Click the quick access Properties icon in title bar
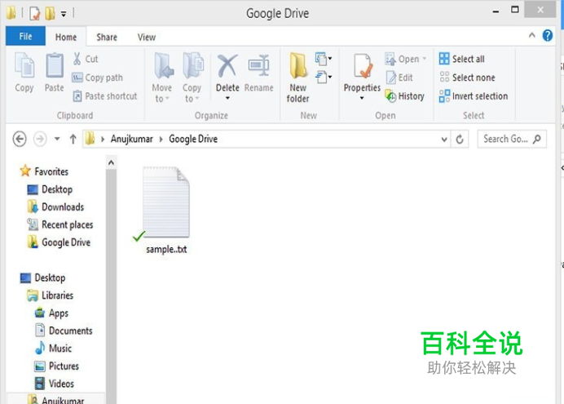 click(x=34, y=14)
